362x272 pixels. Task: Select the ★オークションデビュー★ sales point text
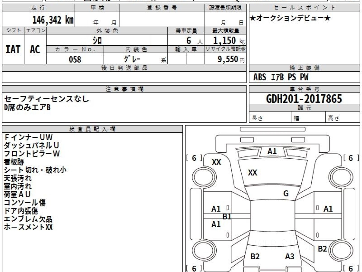[290, 18]
